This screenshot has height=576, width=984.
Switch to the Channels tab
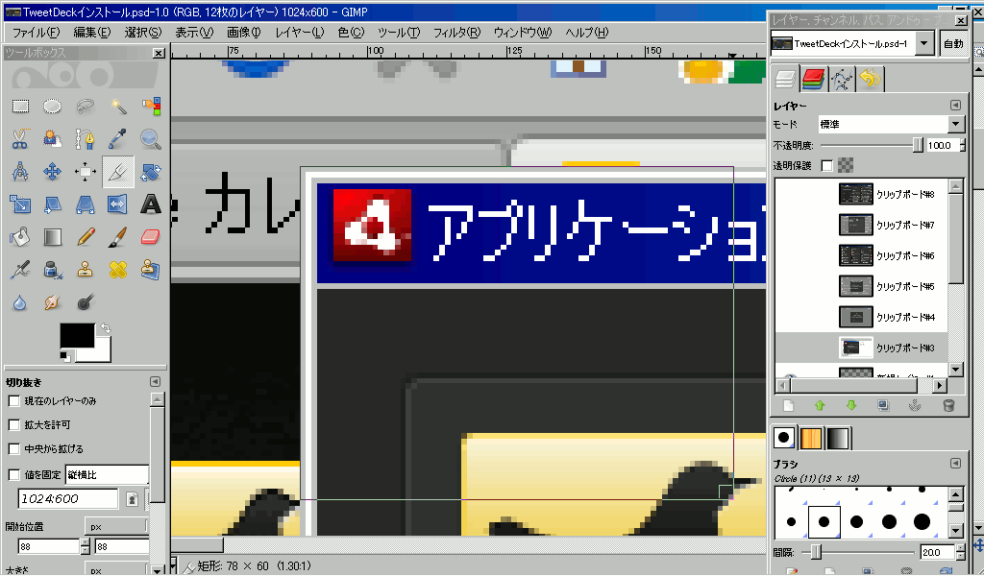coord(813,80)
